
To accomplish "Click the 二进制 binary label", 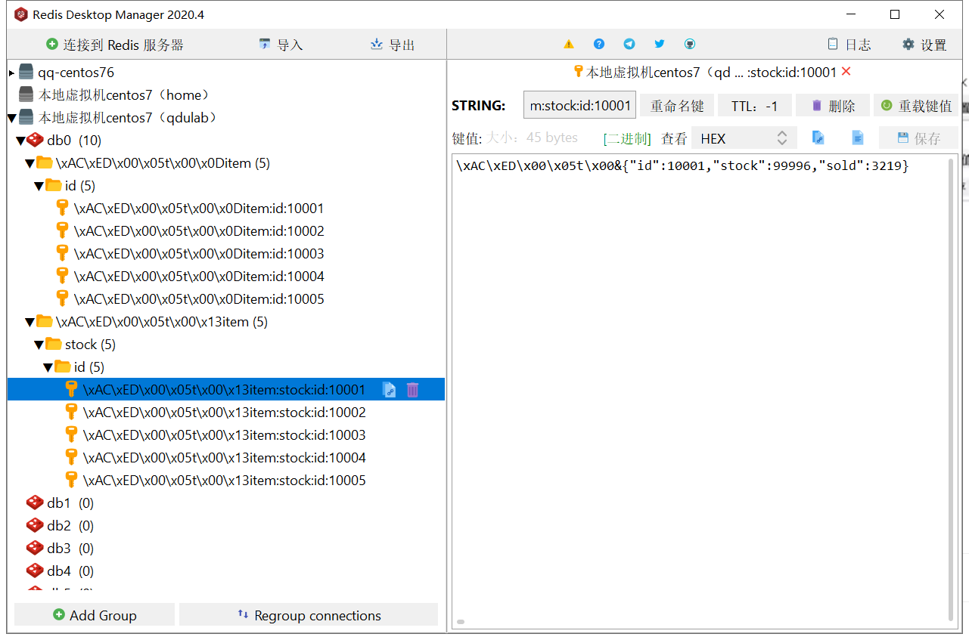I will coord(627,138).
